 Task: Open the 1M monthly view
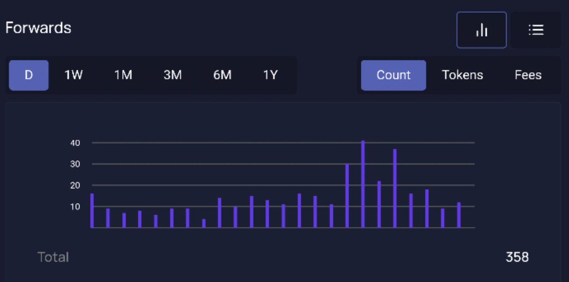(x=123, y=75)
